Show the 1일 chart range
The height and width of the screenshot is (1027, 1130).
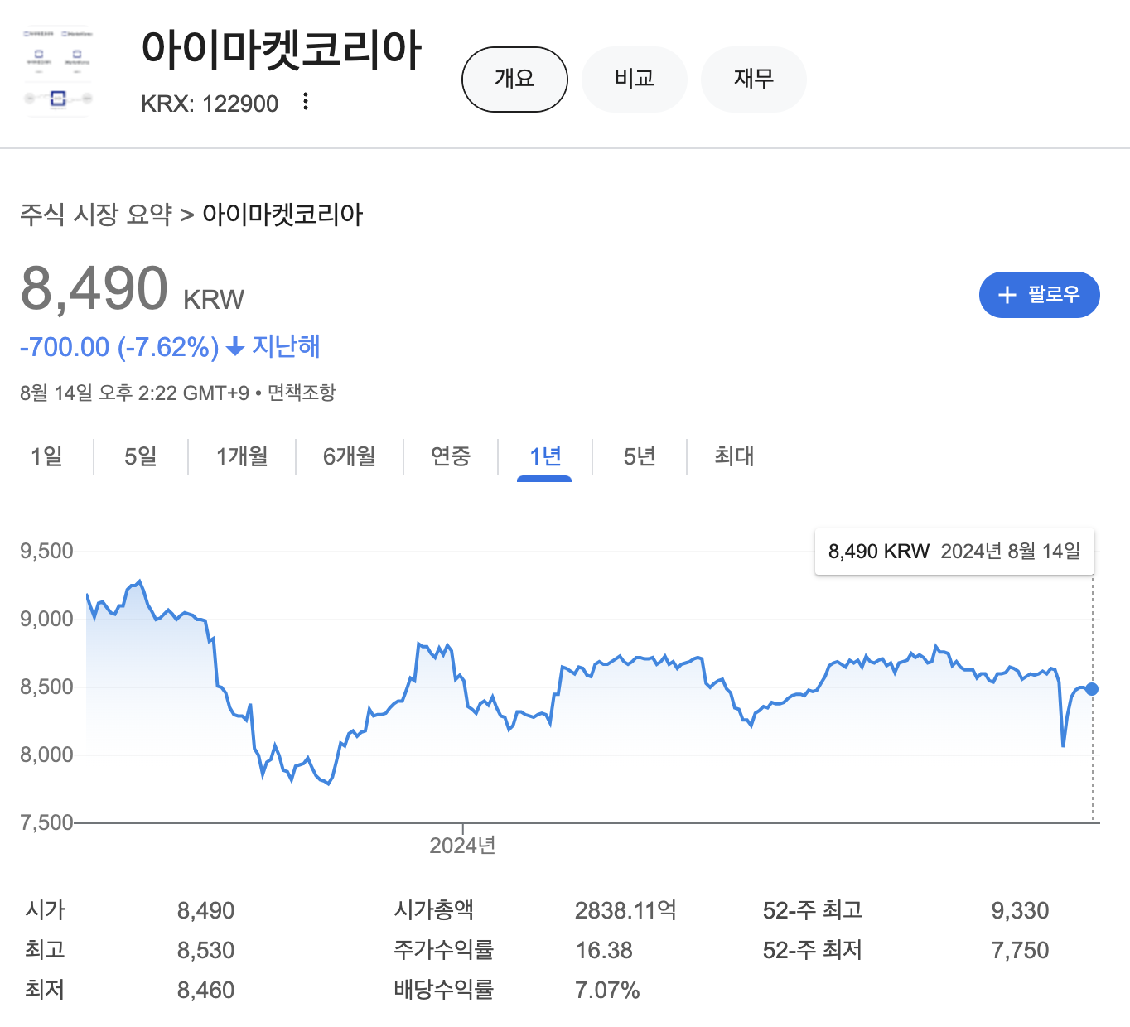pyautogui.click(x=46, y=456)
